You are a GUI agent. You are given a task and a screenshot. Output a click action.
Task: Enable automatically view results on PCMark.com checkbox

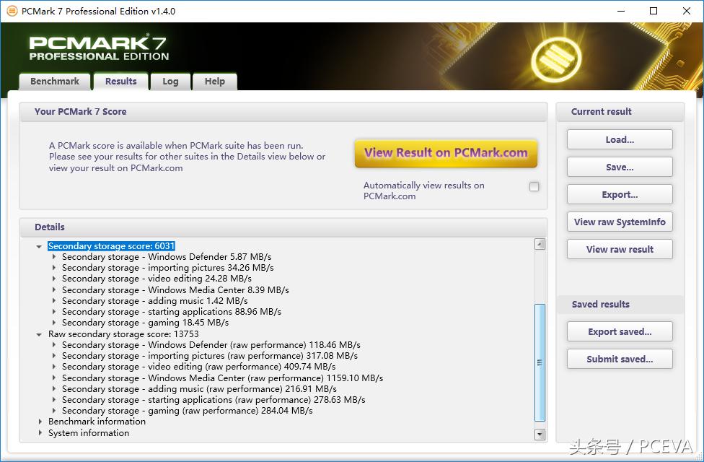pos(534,186)
